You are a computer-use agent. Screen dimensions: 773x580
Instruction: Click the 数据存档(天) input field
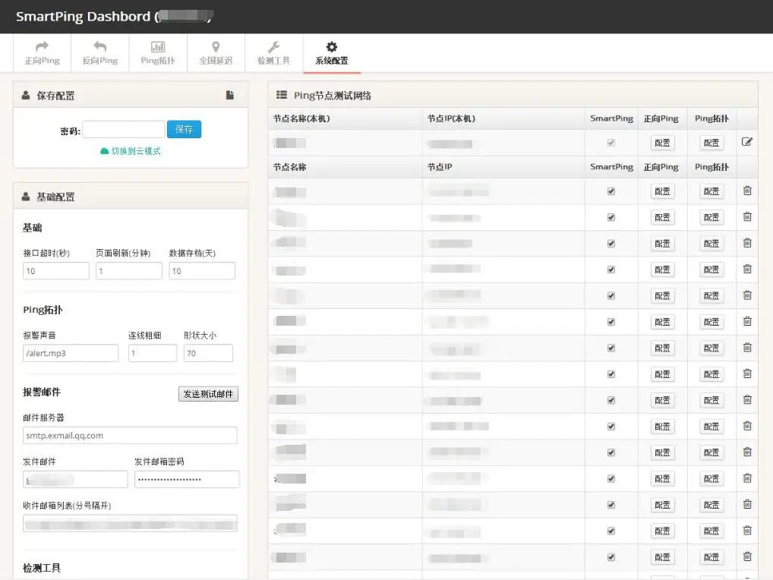pyautogui.click(x=202, y=271)
